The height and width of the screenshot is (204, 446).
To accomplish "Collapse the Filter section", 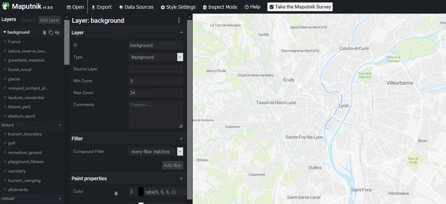I will [x=181, y=139].
